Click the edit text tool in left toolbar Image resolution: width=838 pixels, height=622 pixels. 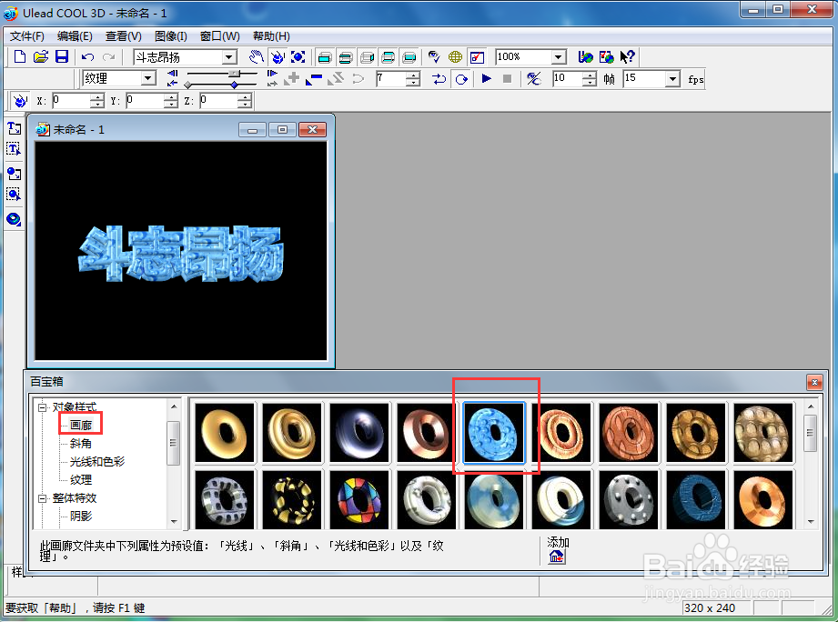(x=14, y=149)
